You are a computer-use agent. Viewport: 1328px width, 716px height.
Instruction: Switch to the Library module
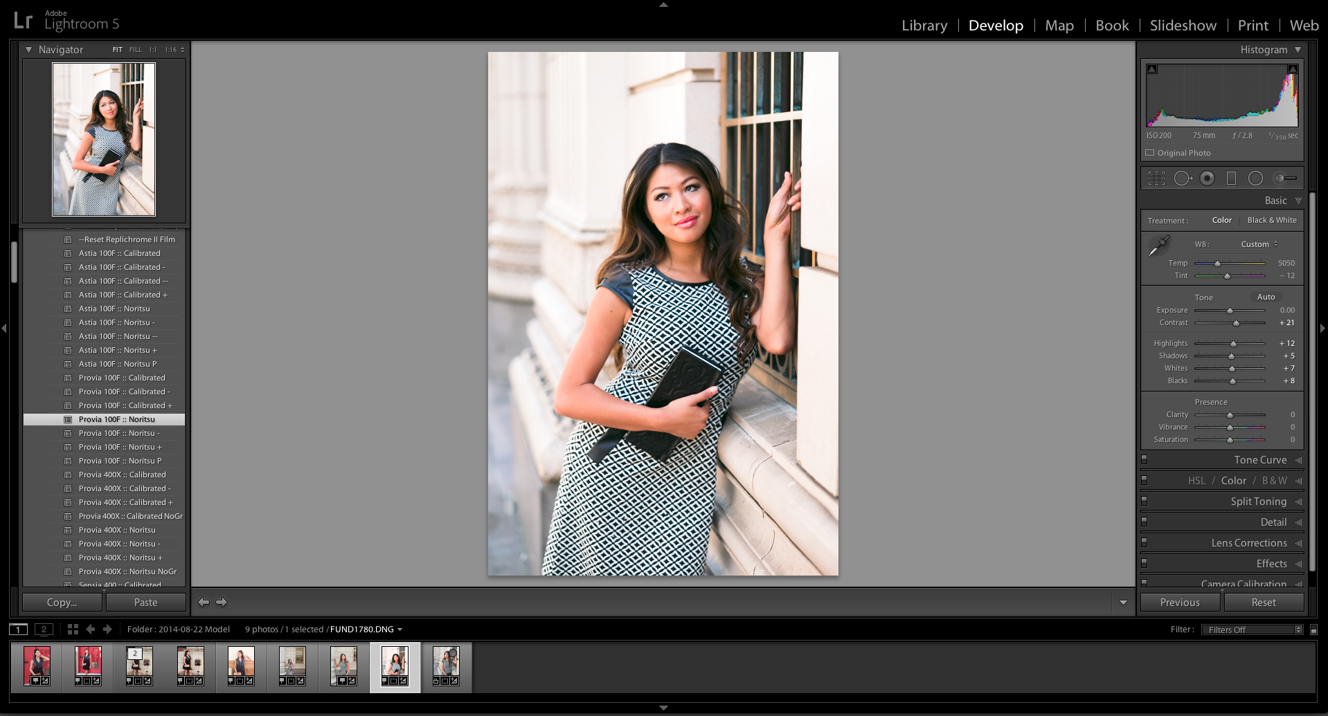click(924, 26)
